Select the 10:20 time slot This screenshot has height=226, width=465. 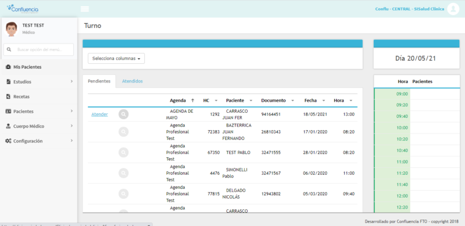pyautogui.click(x=402, y=139)
